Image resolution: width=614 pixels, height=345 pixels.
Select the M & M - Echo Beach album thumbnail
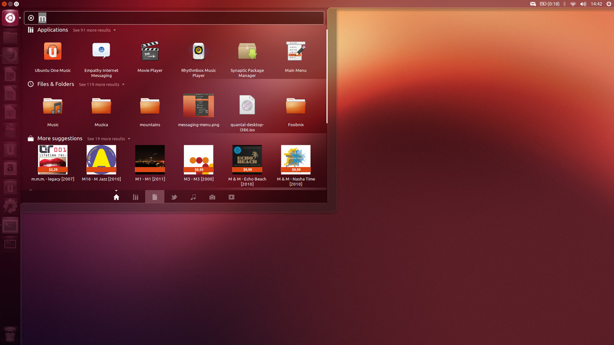point(247,159)
